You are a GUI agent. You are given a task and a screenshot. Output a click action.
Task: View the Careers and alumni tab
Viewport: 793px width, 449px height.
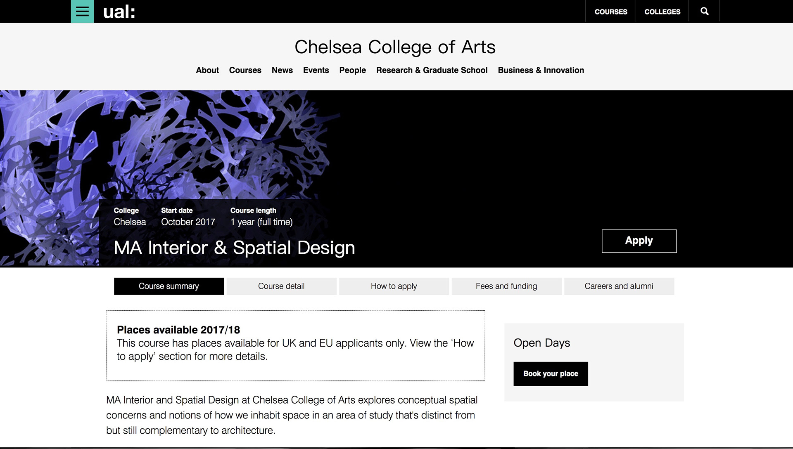point(619,286)
